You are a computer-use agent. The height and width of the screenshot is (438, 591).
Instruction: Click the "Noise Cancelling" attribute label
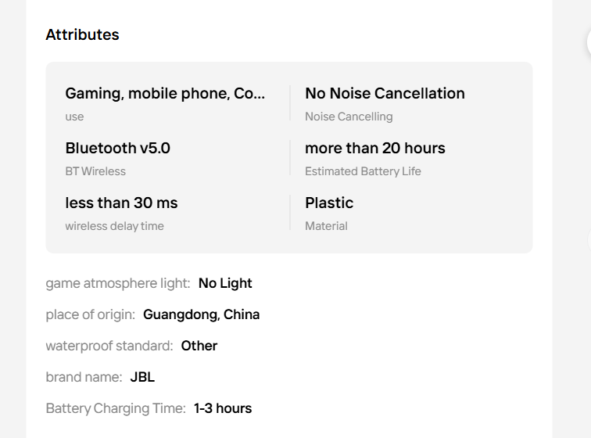coord(349,117)
